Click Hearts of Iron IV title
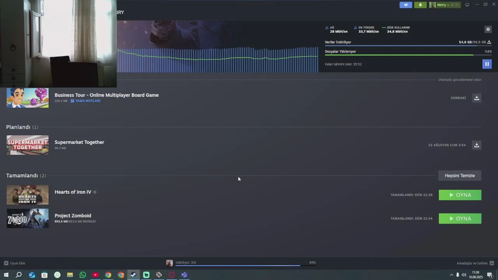This screenshot has height=280, width=498. (x=73, y=192)
